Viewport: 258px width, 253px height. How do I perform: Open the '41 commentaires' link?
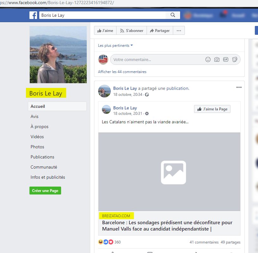pyautogui.click(x=204, y=242)
